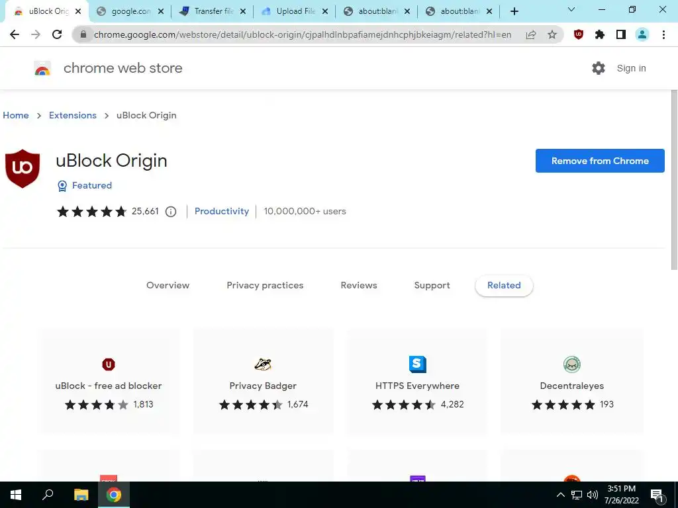Image resolution: width=678 pixels, height=508 pixels.
Task: Click the 25,661 ratings count
Action: coord(145,211)
